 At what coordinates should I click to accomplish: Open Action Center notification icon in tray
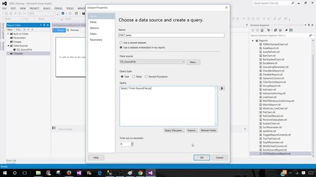(304, 173)
